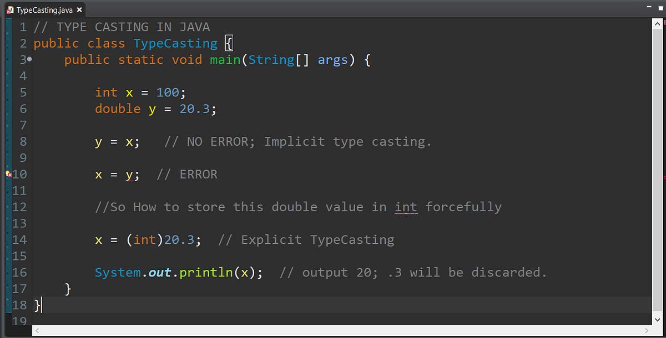Click the Java file icon on the editor tab
This screenshot has height=338, width=666.
coord(9,9)
